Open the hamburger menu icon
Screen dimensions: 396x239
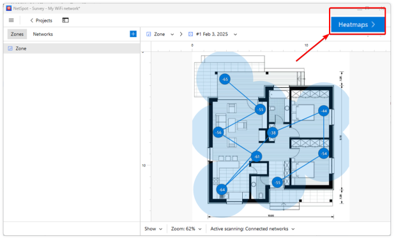(x=11, y=20)
